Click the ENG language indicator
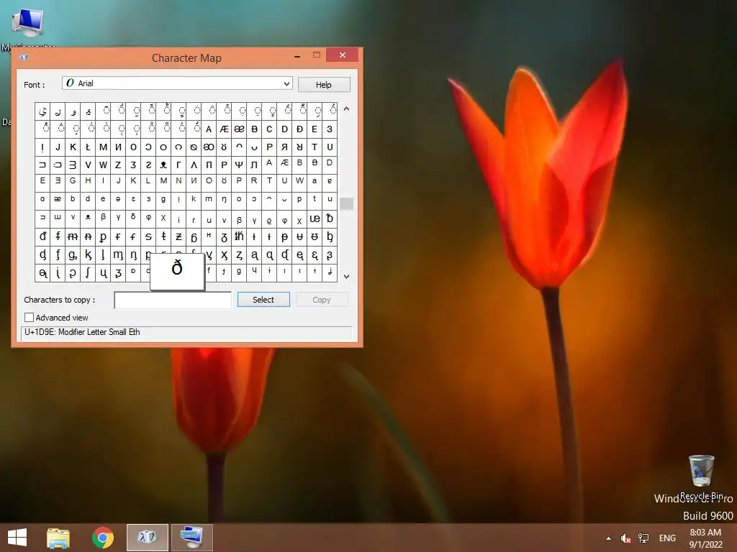 (667, 538)
